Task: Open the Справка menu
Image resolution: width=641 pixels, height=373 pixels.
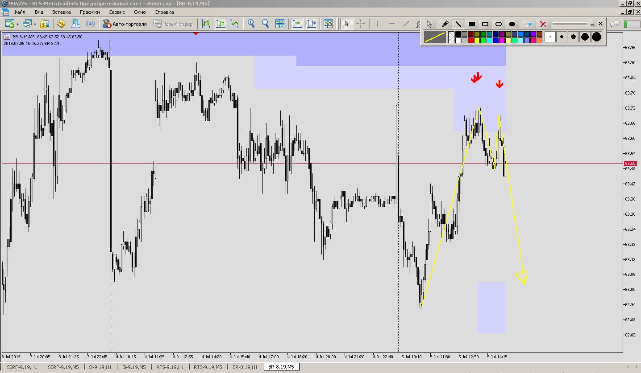Action: (164, 12)
